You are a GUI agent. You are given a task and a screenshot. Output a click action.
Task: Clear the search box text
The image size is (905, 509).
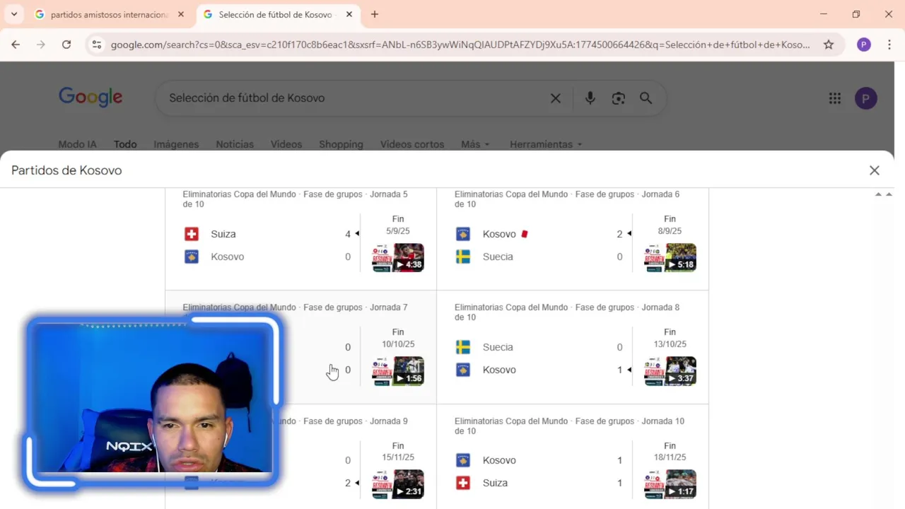tap(556, 98)
